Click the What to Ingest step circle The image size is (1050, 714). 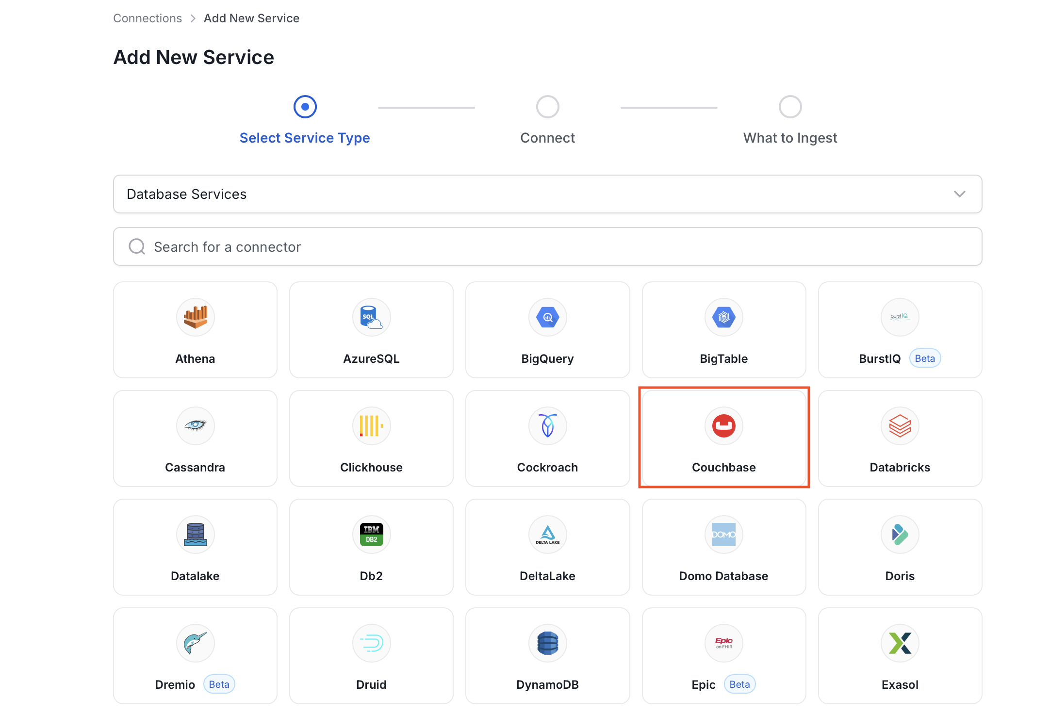(790, 107)
